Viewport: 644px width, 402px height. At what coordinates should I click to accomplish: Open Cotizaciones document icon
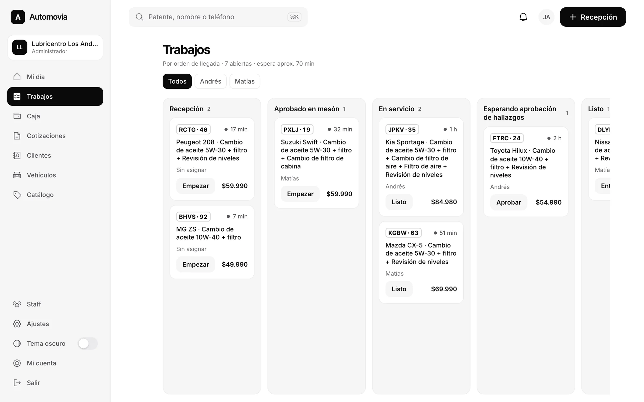click(x=17, y=136)
